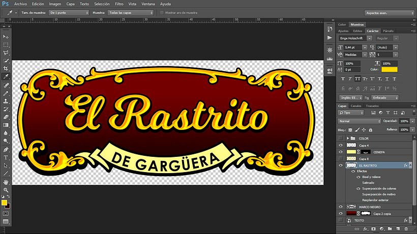Create a new group folder icon
The image size is (417, 234).
tap(390, 229)
